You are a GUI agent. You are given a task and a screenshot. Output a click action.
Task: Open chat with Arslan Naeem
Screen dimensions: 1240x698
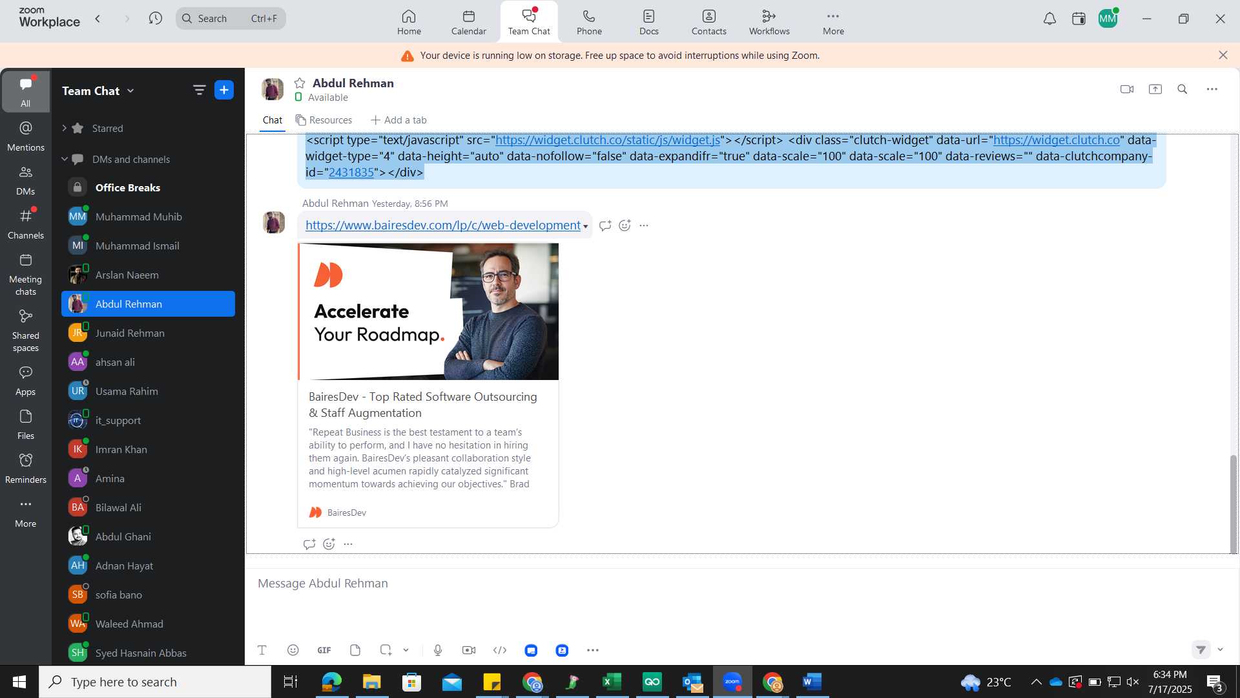pyautogui.click(x=148, y=275)
